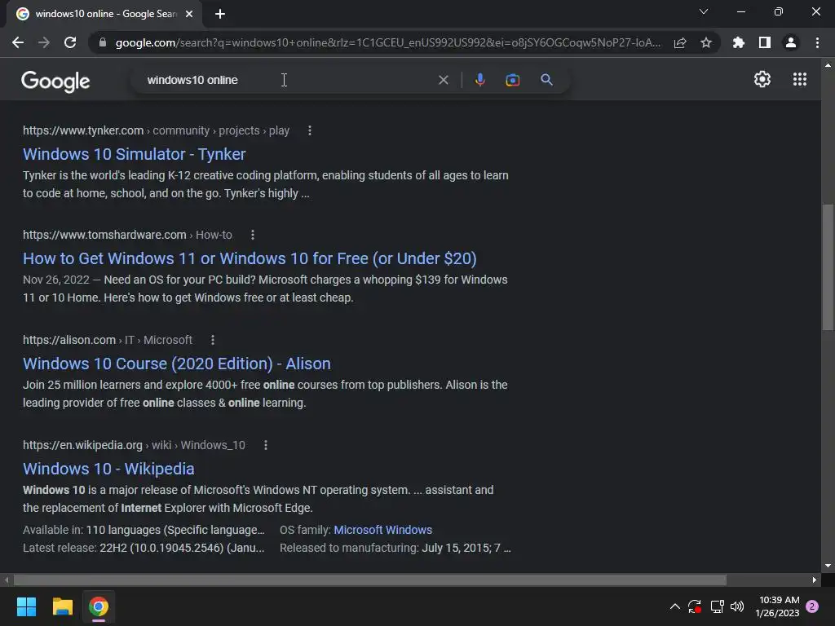
Task: Click the horizontal scroll right arrow
Action: [x=815, y=580]
